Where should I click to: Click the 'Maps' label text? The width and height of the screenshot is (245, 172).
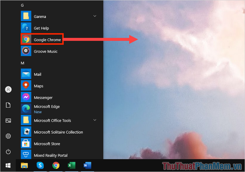38,86
